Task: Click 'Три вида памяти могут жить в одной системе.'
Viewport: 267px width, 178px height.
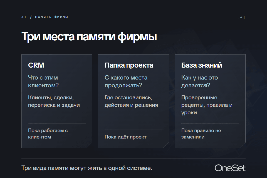Action: (x=87, y=168)
